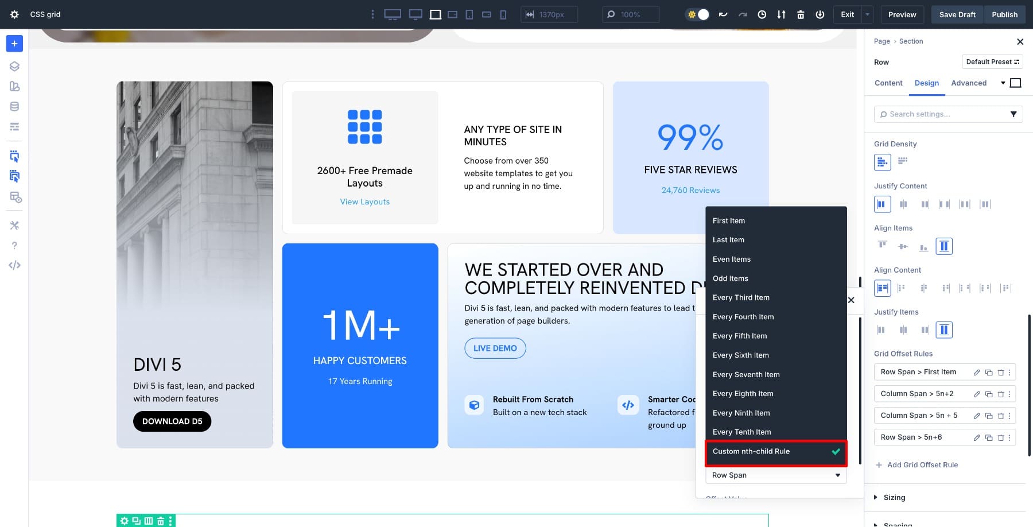This screenshot has height=527, width=1033.
Task: Select Every Third Item from the list
Action: coord(741,297)
